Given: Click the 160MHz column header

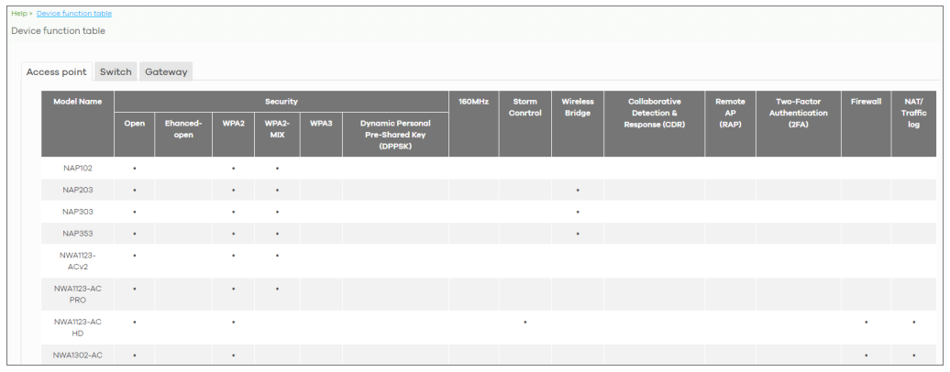Looking at the screenshot, I should 473,101.
